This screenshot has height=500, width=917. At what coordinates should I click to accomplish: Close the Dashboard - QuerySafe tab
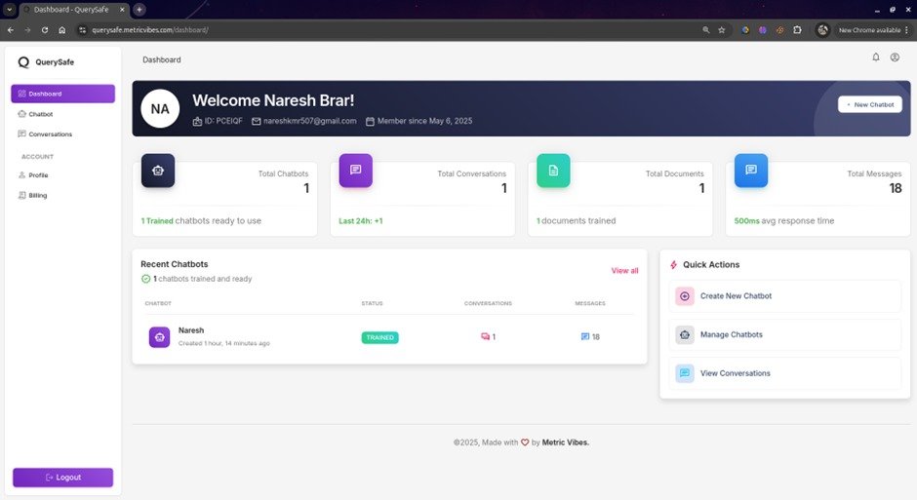coord(122,10)
